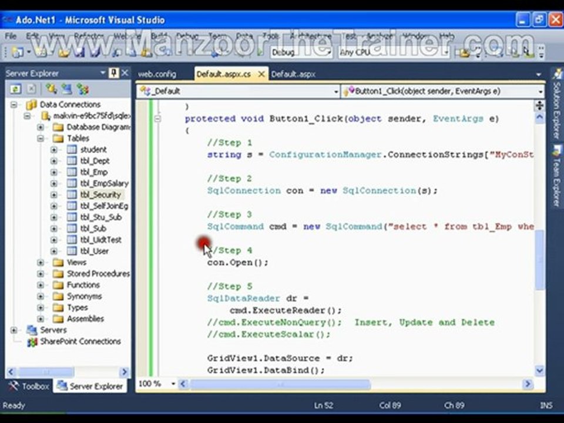Click the Ln 52 status bar entry
Viewport: 564px width, 423px height.
pos(323,405)
